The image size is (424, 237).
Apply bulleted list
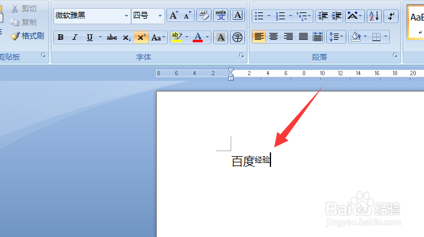point(259,16)
